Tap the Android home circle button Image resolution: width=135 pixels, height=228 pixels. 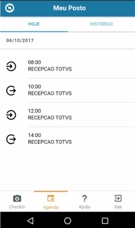point(67,221)
